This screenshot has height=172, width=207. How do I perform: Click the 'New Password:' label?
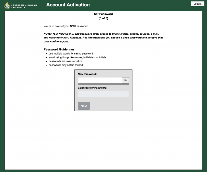click(87, 74)
